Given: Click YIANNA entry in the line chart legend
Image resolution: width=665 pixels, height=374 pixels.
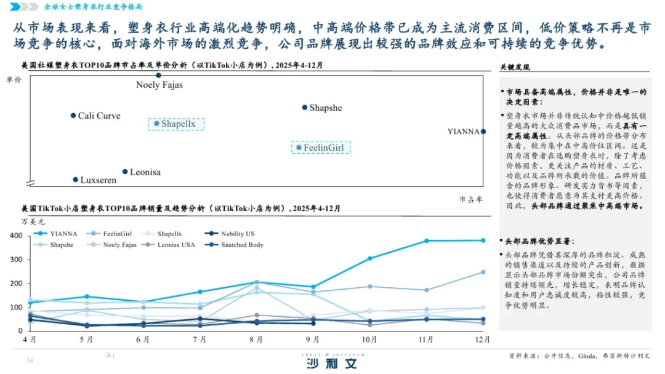Looking at the screenshot, I should 56,234.
